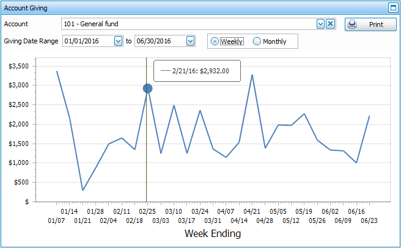Maximize the Account Giving panel
Screen dimensions: 401x248
coord(393,8)
